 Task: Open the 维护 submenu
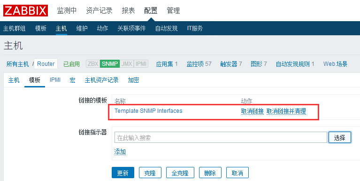pos(82,28)
